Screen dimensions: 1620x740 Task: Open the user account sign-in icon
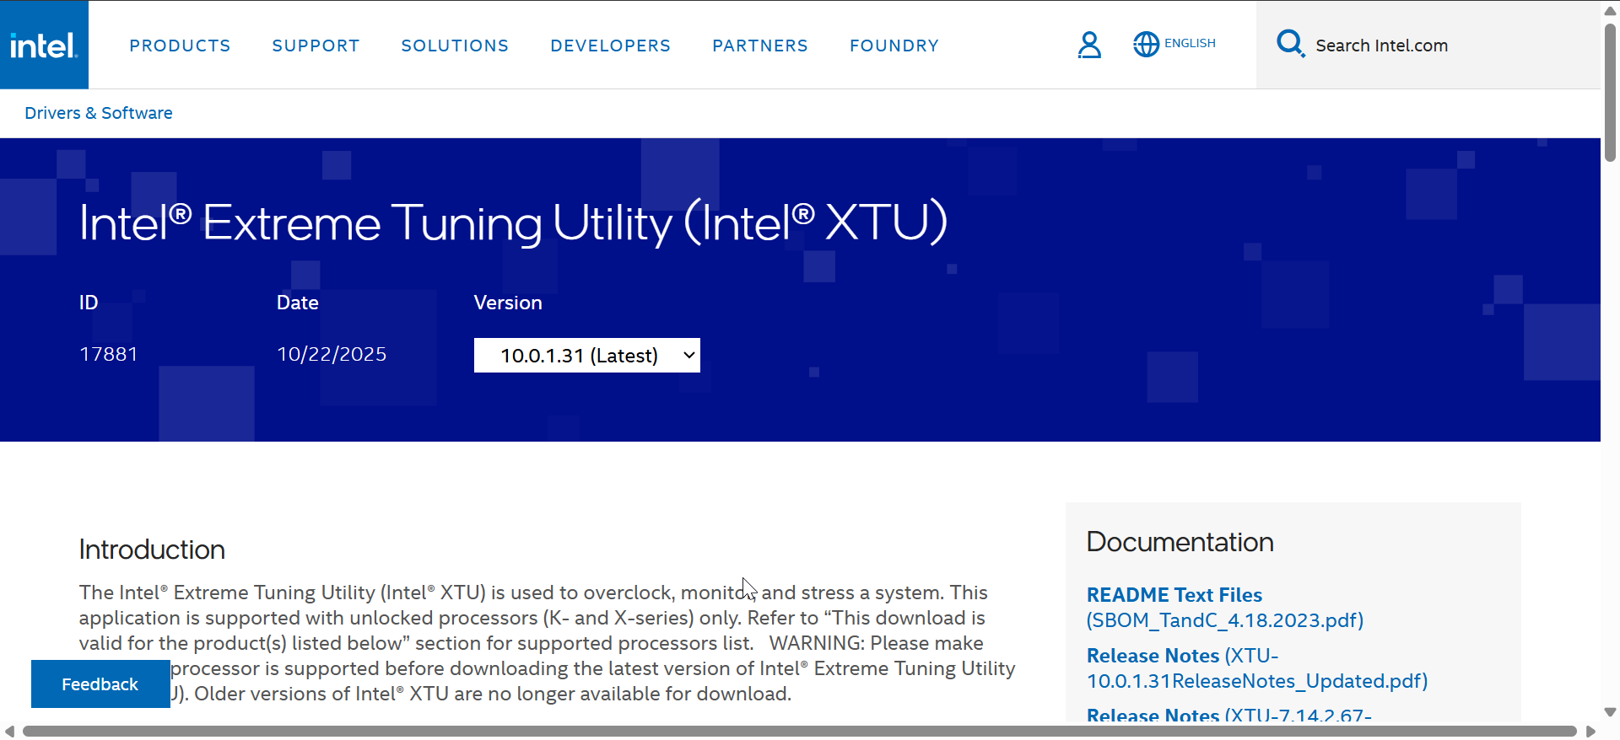1089,45
